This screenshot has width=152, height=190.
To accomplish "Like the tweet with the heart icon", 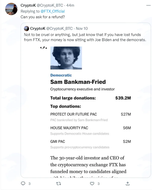I will coord(92,184).
